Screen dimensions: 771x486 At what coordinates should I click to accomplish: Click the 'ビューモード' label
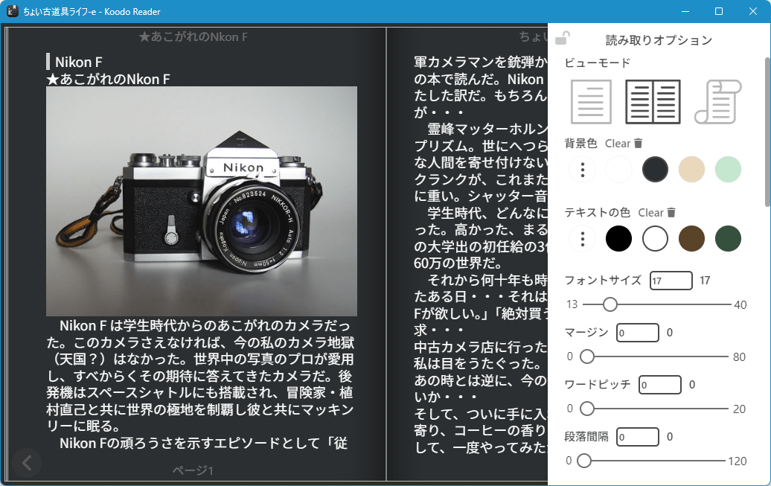pyautogui.click(x=597, y=63)
